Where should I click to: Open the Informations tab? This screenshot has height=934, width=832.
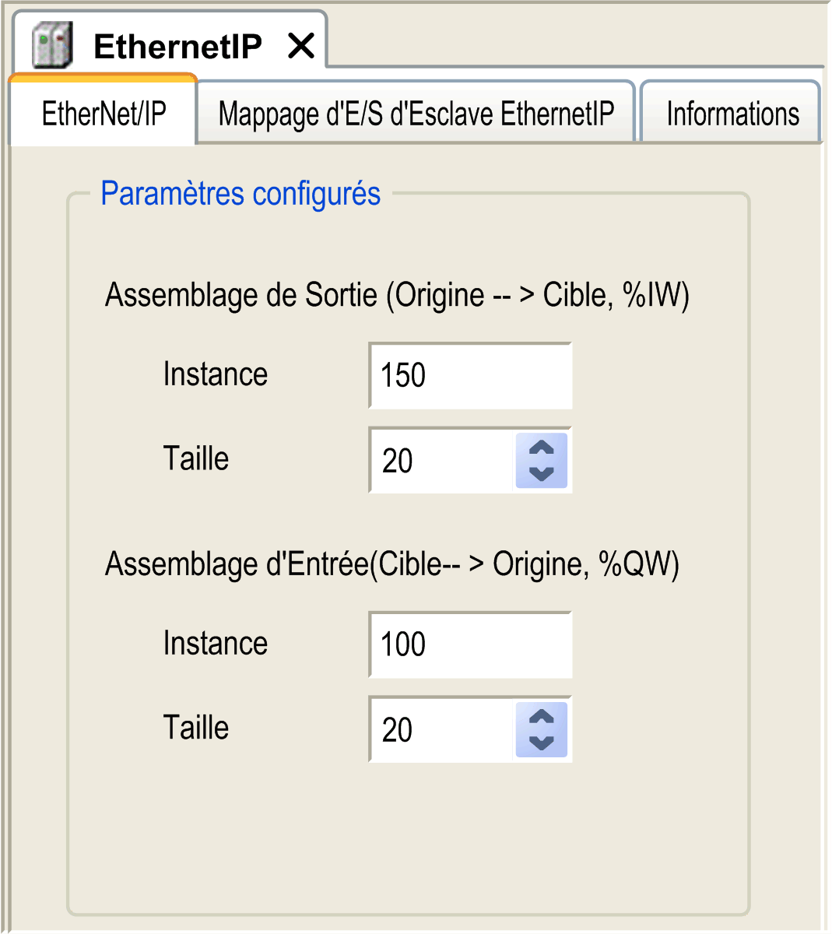pos(732,114)
